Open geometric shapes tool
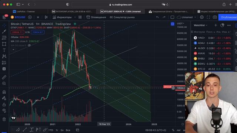The width and height of the screenshot is (237, 133). click(x=4, y=44)
